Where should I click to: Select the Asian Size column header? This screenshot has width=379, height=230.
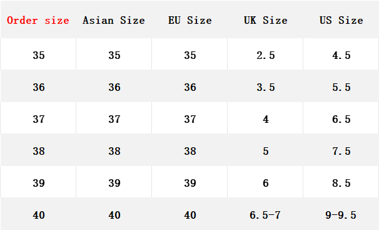pos(114,20)
